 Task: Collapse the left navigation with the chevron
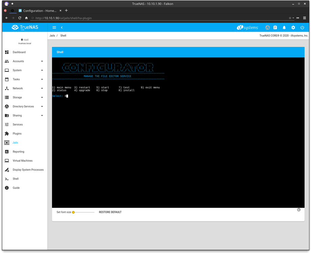pyautogui.click(x=62, y=27)
